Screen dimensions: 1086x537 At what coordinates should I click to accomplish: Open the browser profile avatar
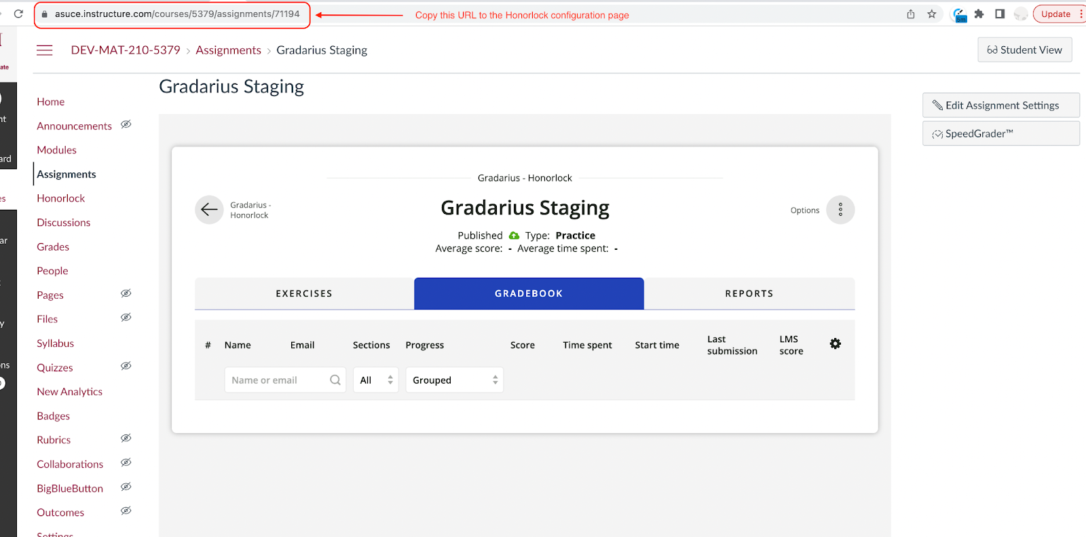tap(1020, 14)
